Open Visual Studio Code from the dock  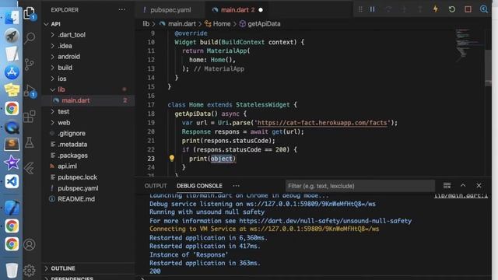point(12,181)
